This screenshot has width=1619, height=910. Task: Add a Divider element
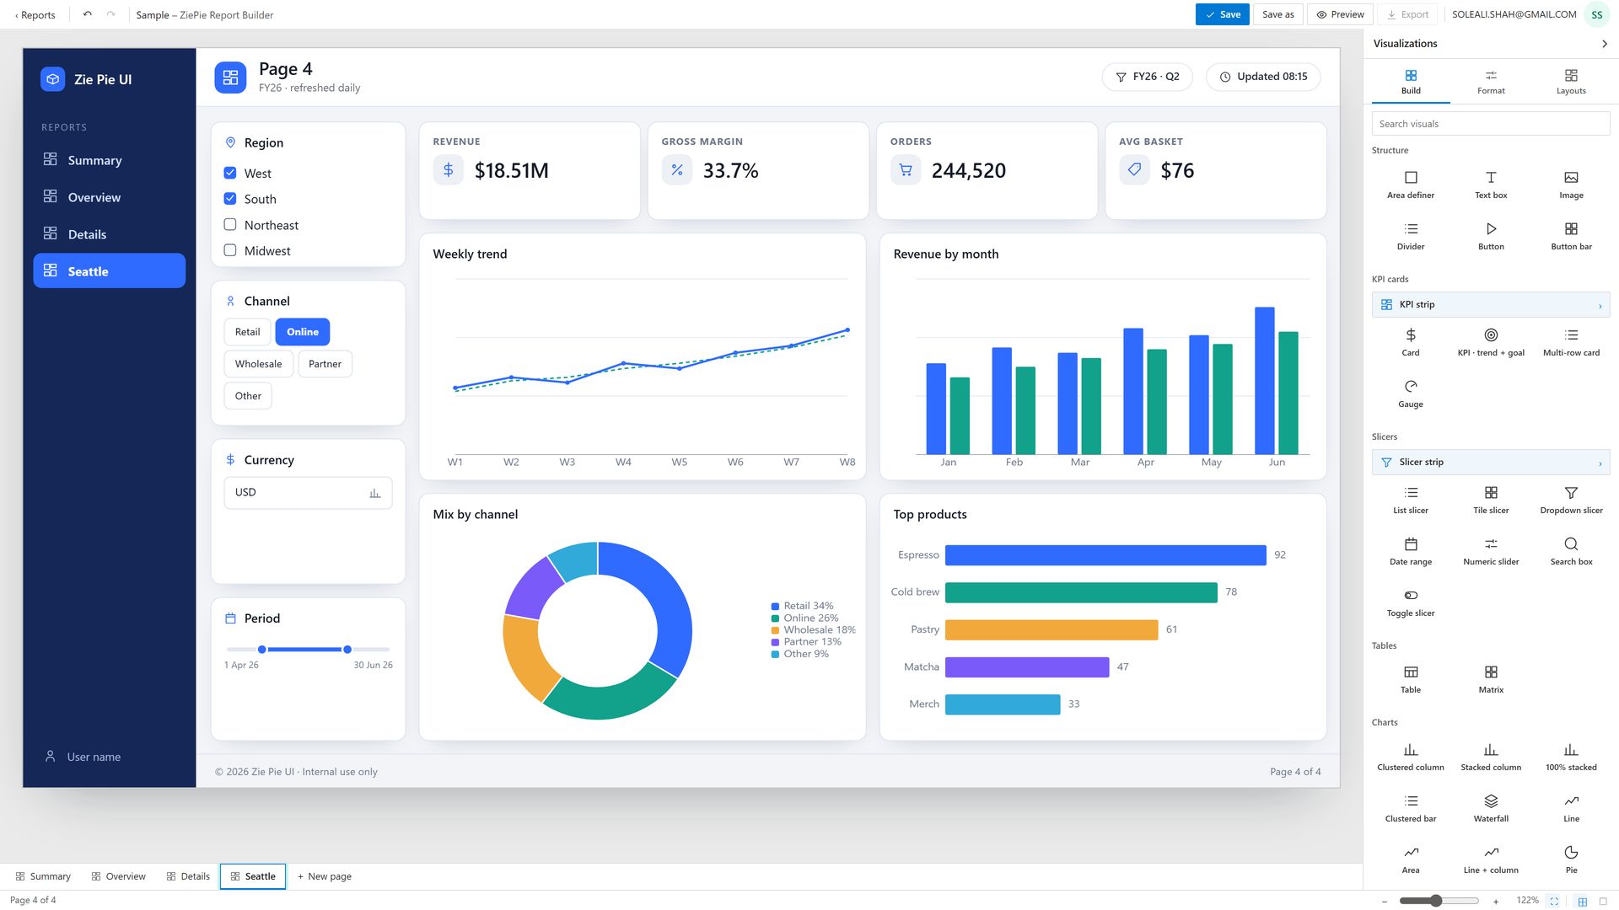click(x=1410, y=236)
